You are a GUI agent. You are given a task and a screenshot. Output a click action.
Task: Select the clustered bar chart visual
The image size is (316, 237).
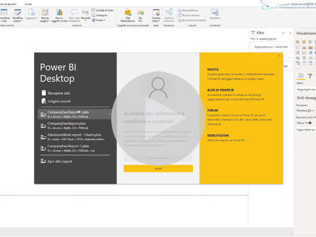[310, 41]
